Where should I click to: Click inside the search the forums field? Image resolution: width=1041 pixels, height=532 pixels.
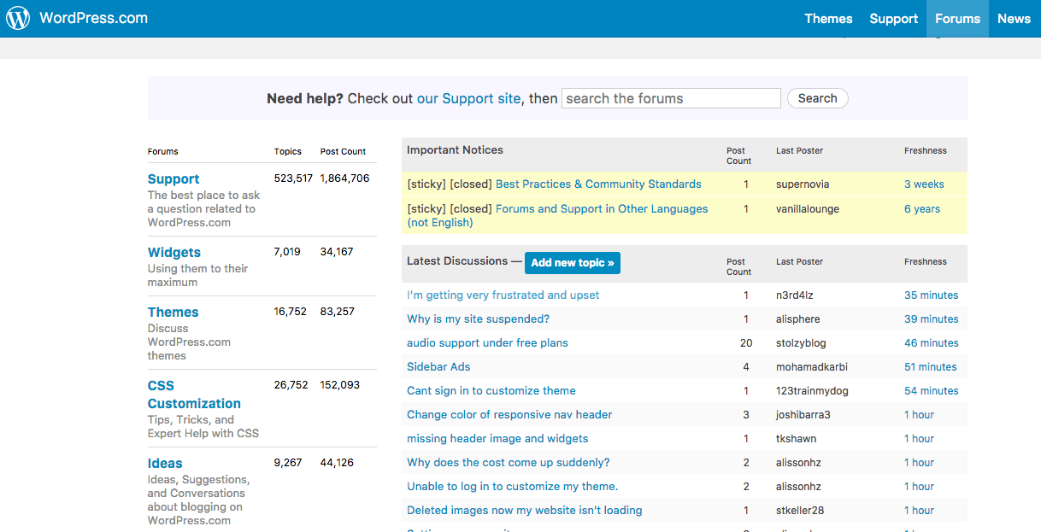point(671,98)
